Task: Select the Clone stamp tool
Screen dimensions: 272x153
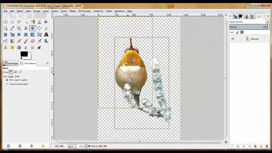Action: (x=6, y=47)
